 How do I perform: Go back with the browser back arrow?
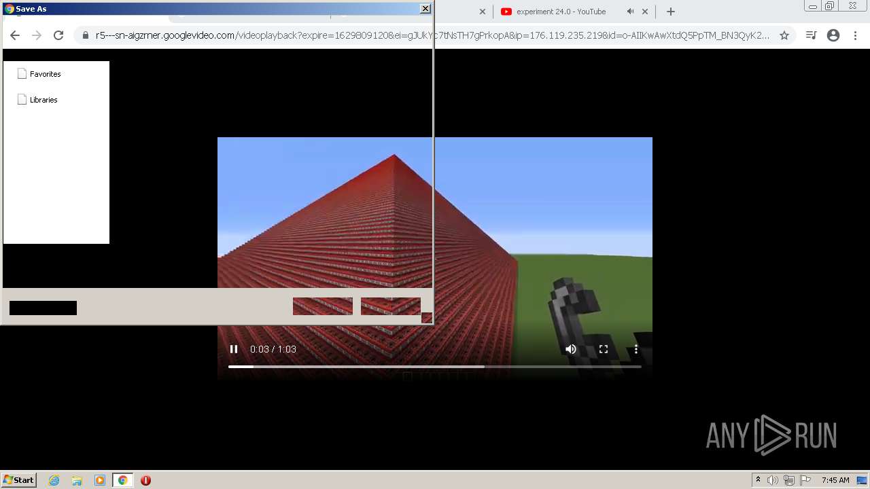(x=15, y=35)
